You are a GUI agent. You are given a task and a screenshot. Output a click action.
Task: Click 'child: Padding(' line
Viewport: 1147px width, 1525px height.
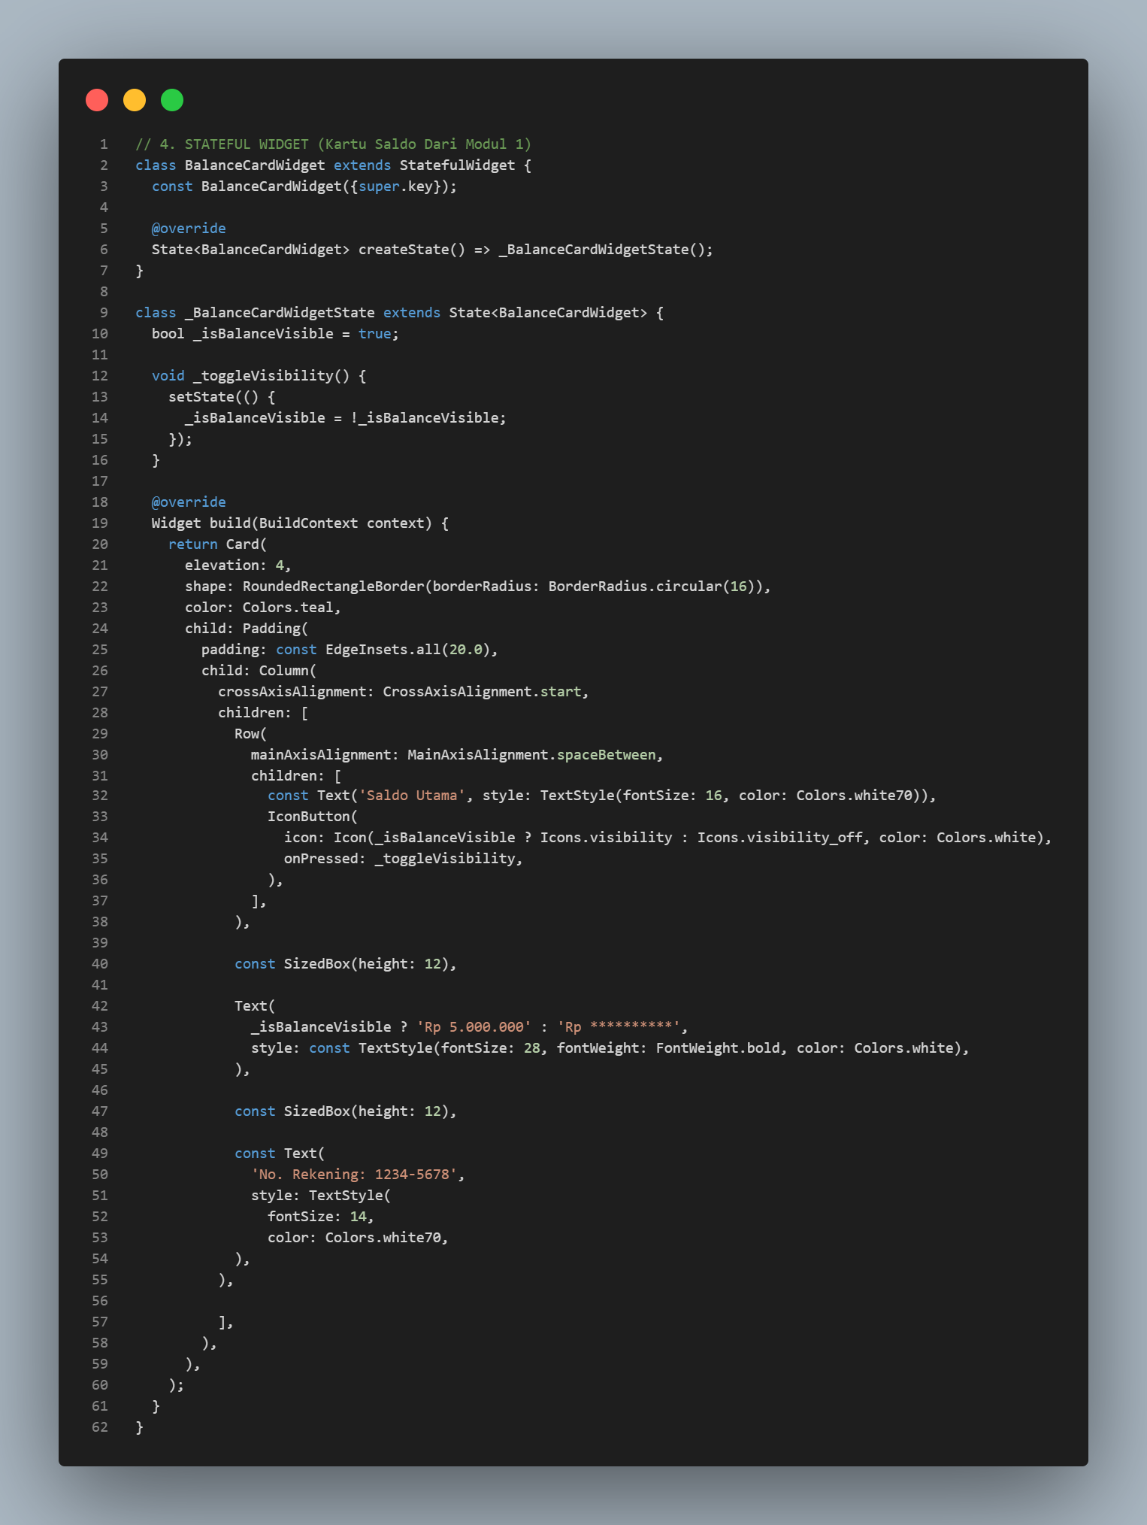247,628
